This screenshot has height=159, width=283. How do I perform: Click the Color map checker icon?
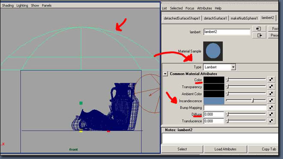[271, 79]
